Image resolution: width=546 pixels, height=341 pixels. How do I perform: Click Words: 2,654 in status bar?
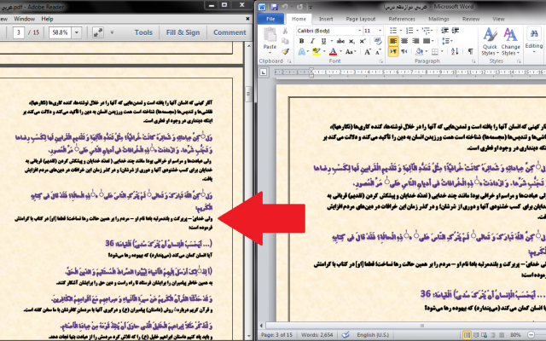click(317, 335)
